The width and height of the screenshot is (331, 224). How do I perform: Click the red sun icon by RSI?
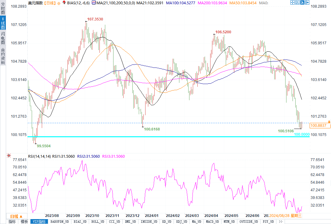click(x=9, y=156)
